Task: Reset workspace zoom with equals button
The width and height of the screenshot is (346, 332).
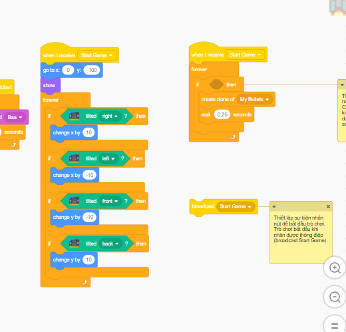Action: [335, 325]
